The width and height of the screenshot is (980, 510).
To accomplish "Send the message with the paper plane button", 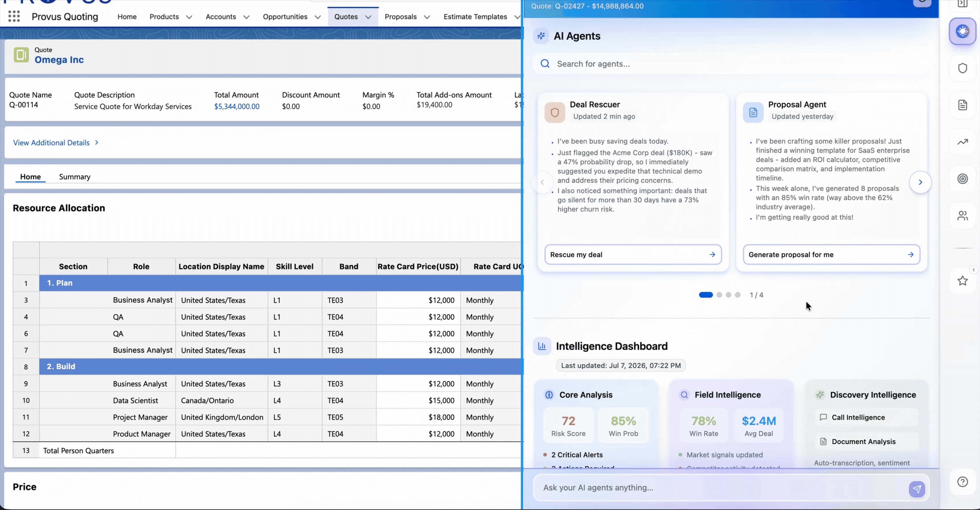I will [917, 489].
